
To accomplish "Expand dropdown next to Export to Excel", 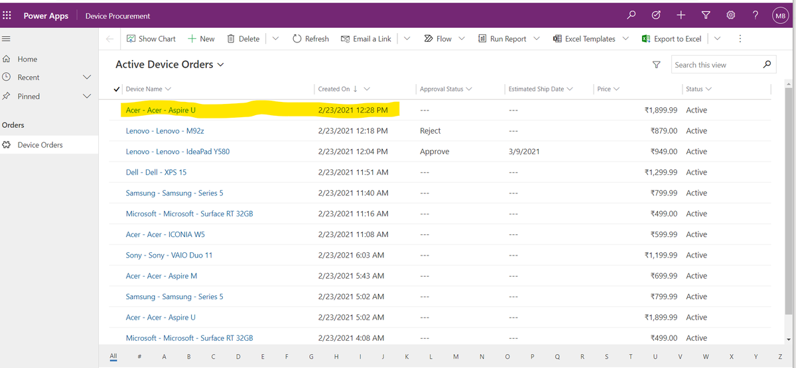I will click(x=717, y=39).
